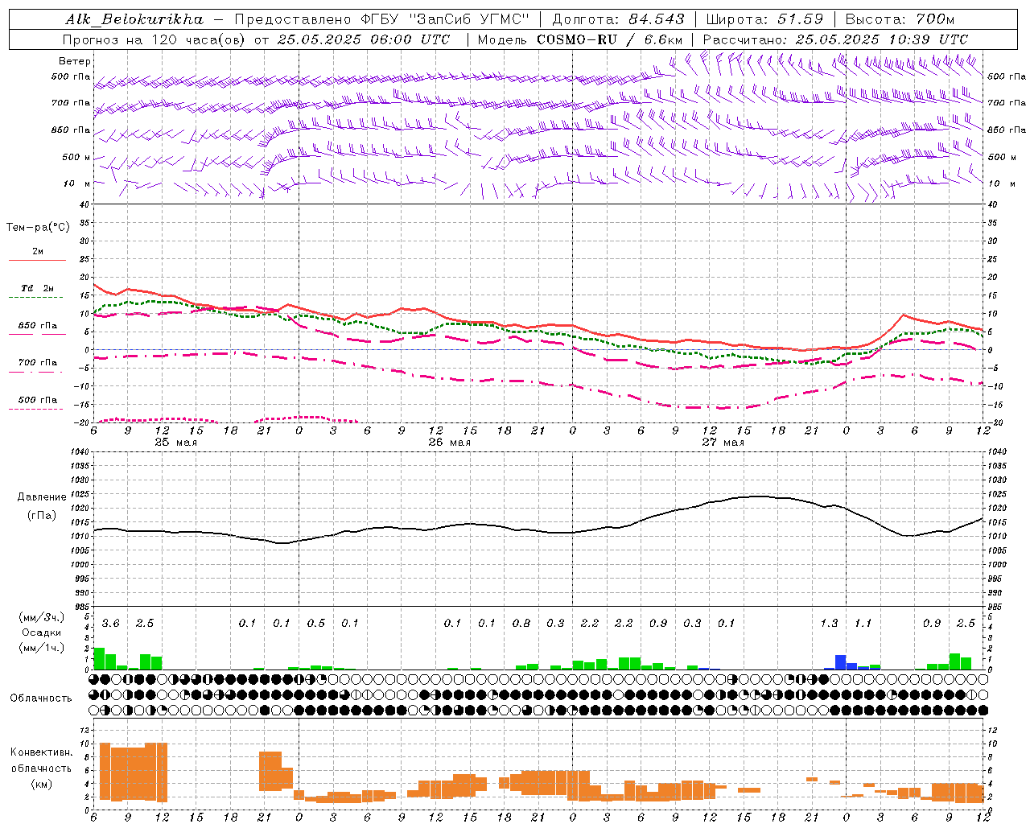The width and height of the screenshot is (1030, 824).
Task: Click the 25 мая date label
Action: (175, 442)
